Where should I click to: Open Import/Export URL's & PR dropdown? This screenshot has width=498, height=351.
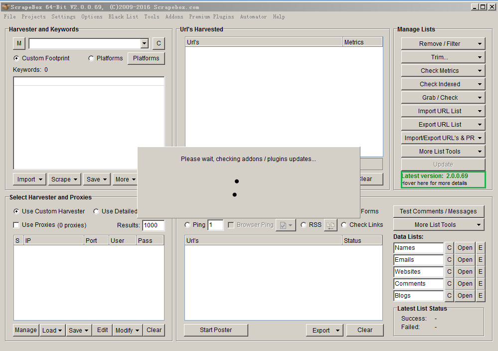(443, 138)
